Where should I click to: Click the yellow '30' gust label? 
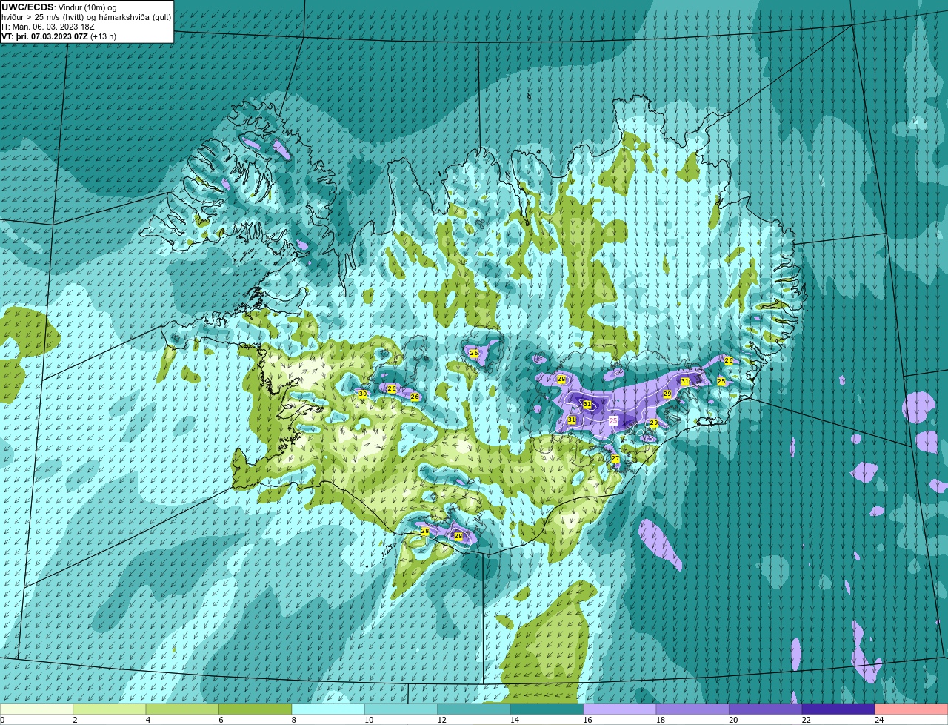coord(363,394)
